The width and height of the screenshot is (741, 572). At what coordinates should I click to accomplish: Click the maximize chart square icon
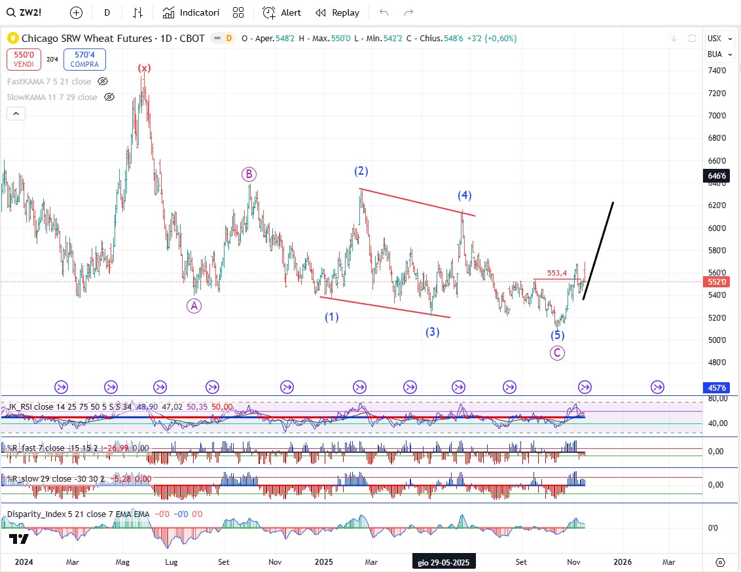pos(692,39)
